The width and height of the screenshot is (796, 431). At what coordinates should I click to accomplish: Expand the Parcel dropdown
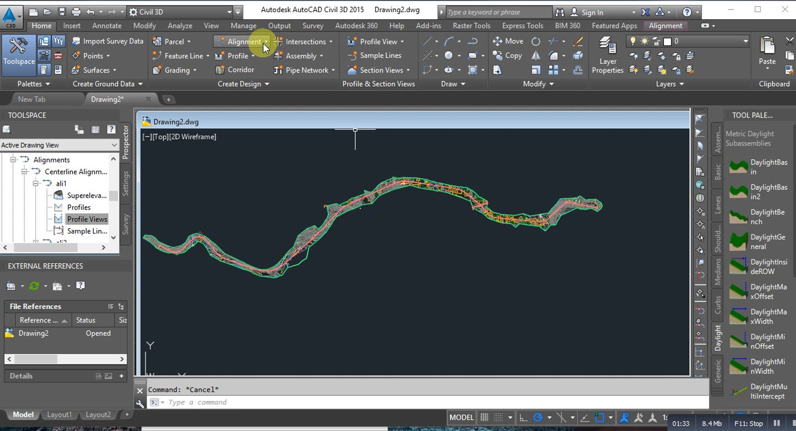[x=188, y=41]
